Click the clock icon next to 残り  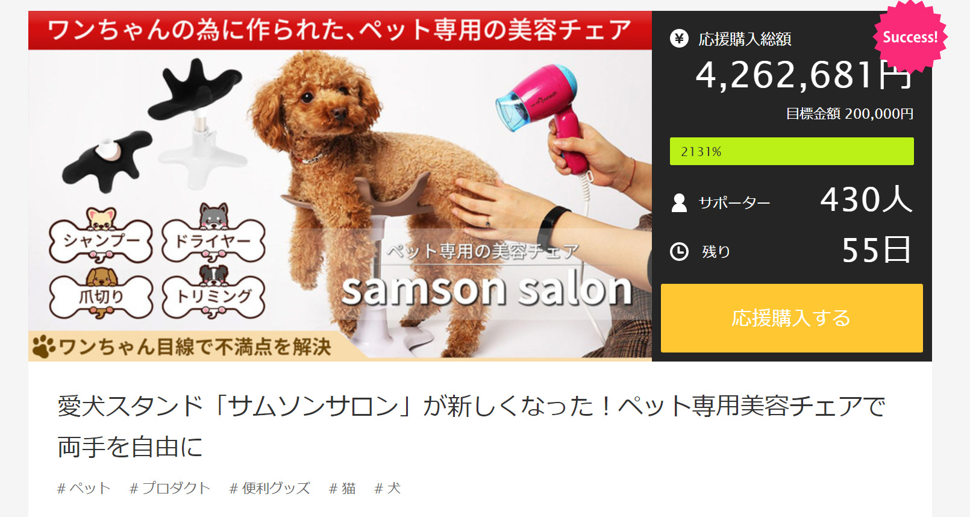[x=679, y=251]
